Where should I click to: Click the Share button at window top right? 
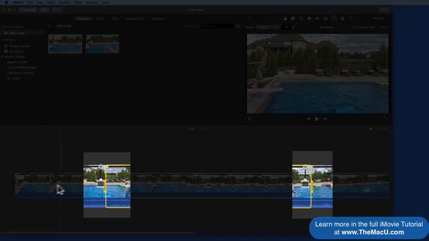384,9
